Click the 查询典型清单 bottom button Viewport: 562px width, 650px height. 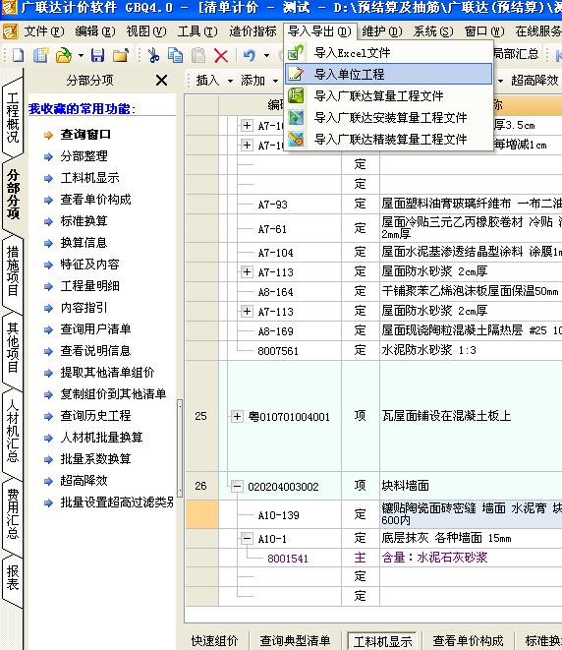point(295,640)
